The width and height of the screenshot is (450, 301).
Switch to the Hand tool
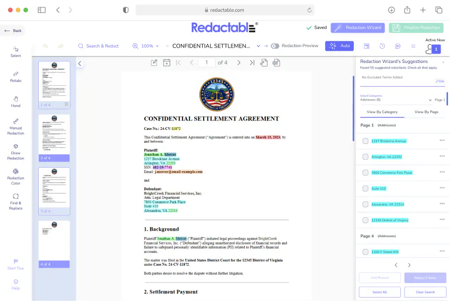click(x=16, y=102)
